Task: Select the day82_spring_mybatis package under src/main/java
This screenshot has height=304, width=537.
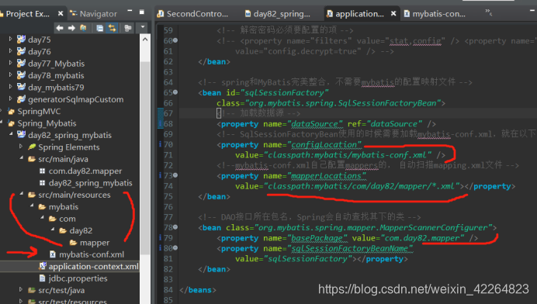Action: coord(91,183)
